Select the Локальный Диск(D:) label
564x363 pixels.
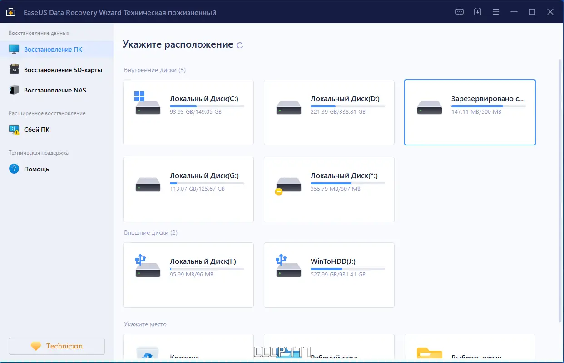[345, 99]
